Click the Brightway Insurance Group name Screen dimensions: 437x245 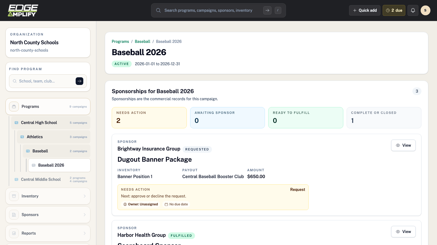coord(149,149)
